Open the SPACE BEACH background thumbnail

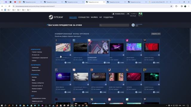(x=63, y=77)
